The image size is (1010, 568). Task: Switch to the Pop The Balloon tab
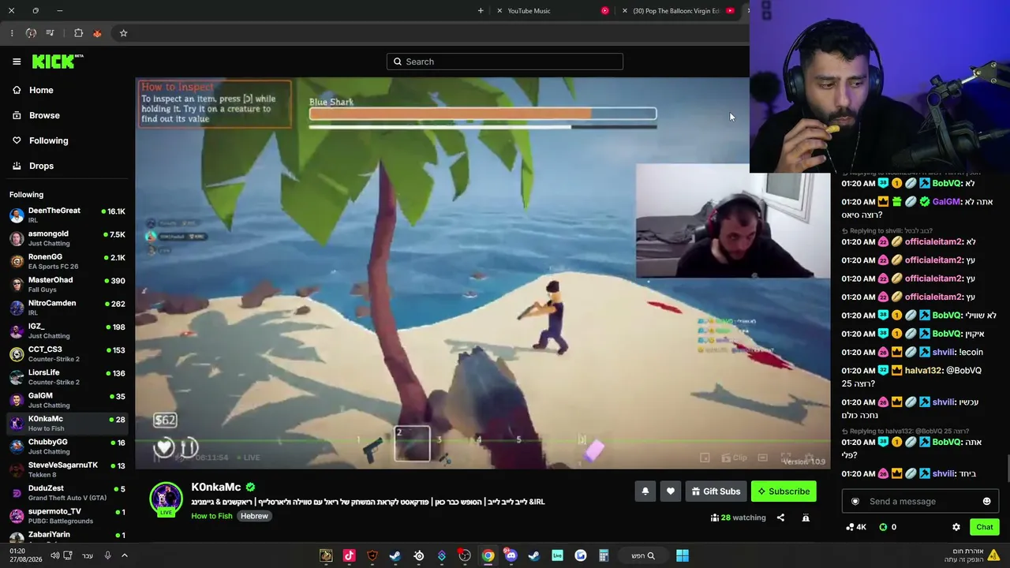(679, 11)
